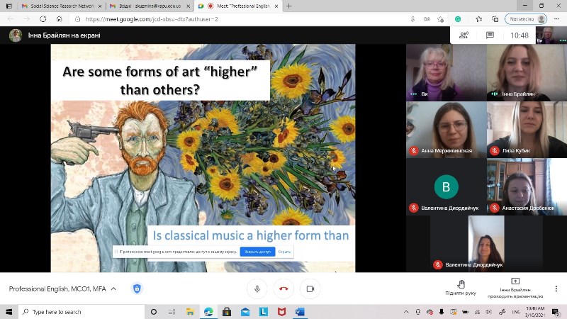Screen dimensions: 567x319
Task: Add this page to favorites
Action: [440, 19]
